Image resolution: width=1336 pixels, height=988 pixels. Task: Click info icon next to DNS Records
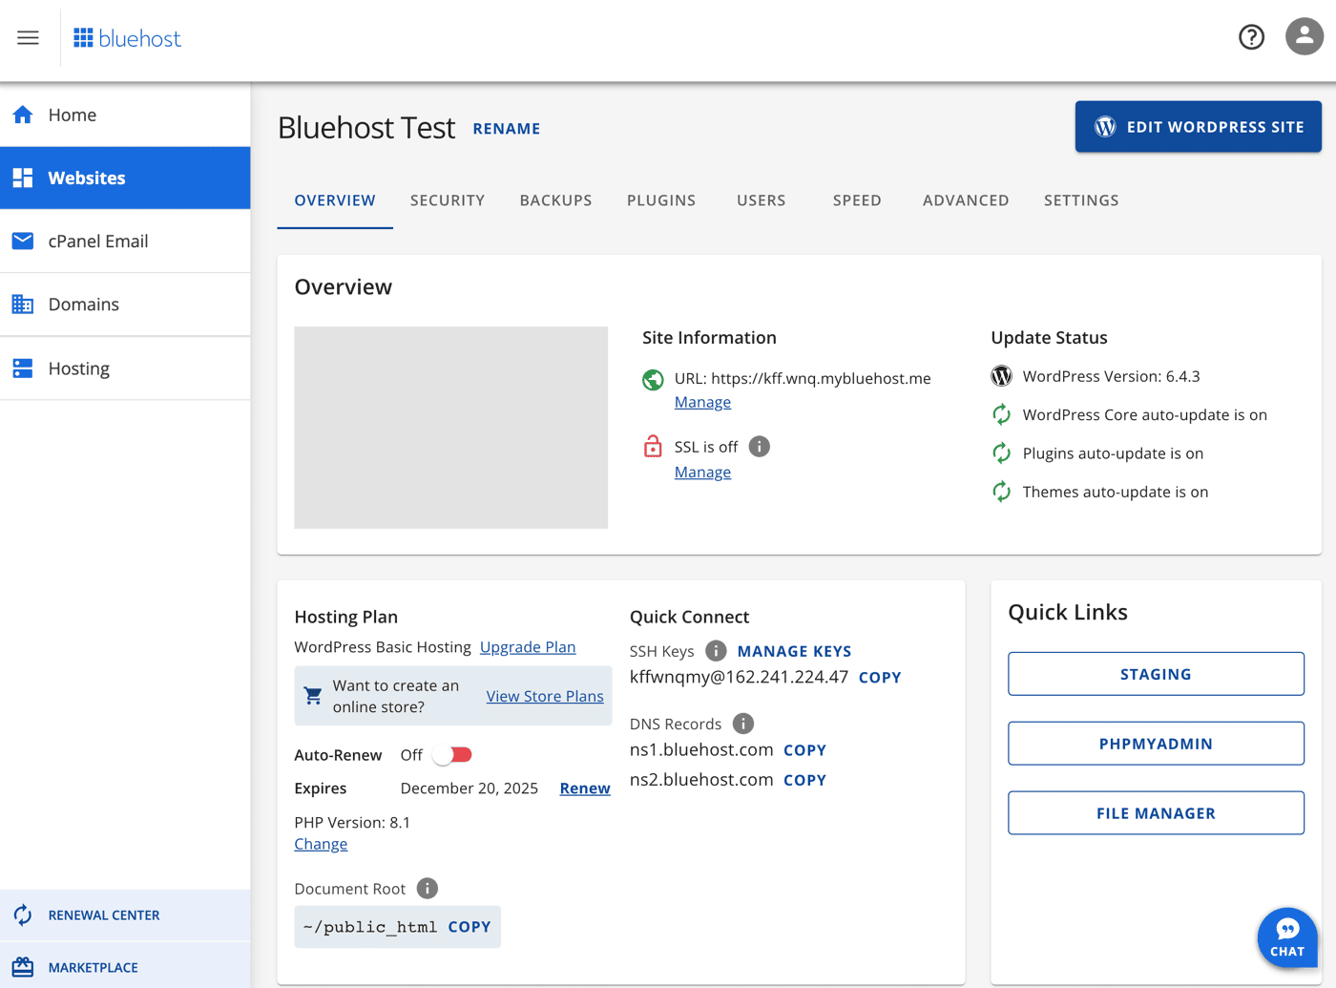(x=743, y=724)
